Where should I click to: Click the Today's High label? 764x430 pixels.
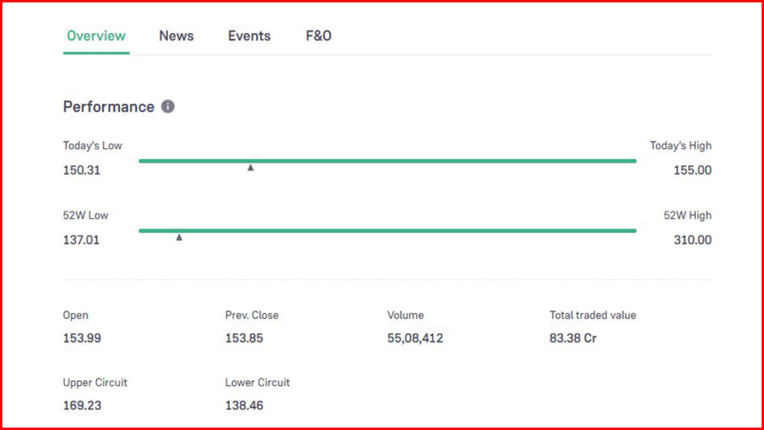(680, 146)
